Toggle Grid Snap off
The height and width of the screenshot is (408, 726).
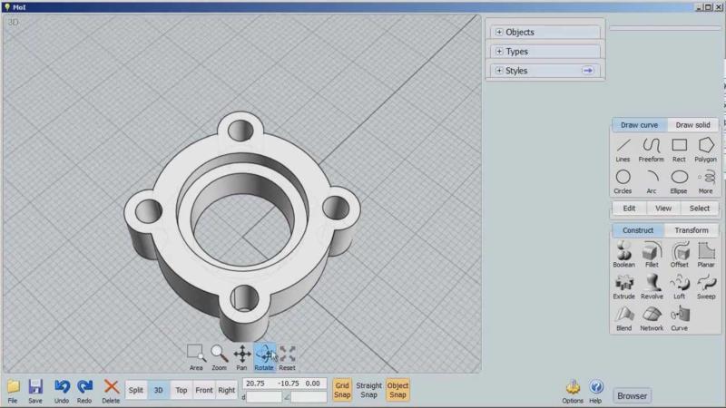(342, 390)
